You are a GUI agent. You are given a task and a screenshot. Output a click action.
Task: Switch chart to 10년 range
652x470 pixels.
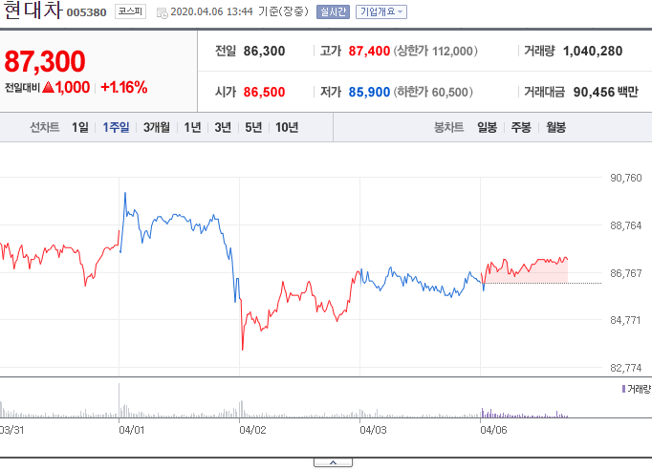[287, 127]
